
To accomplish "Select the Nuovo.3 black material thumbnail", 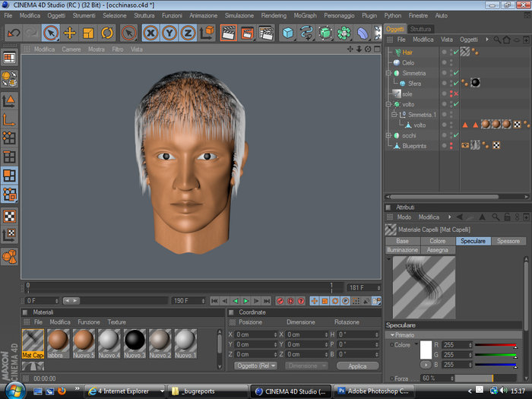I will (x=135, y=343).
